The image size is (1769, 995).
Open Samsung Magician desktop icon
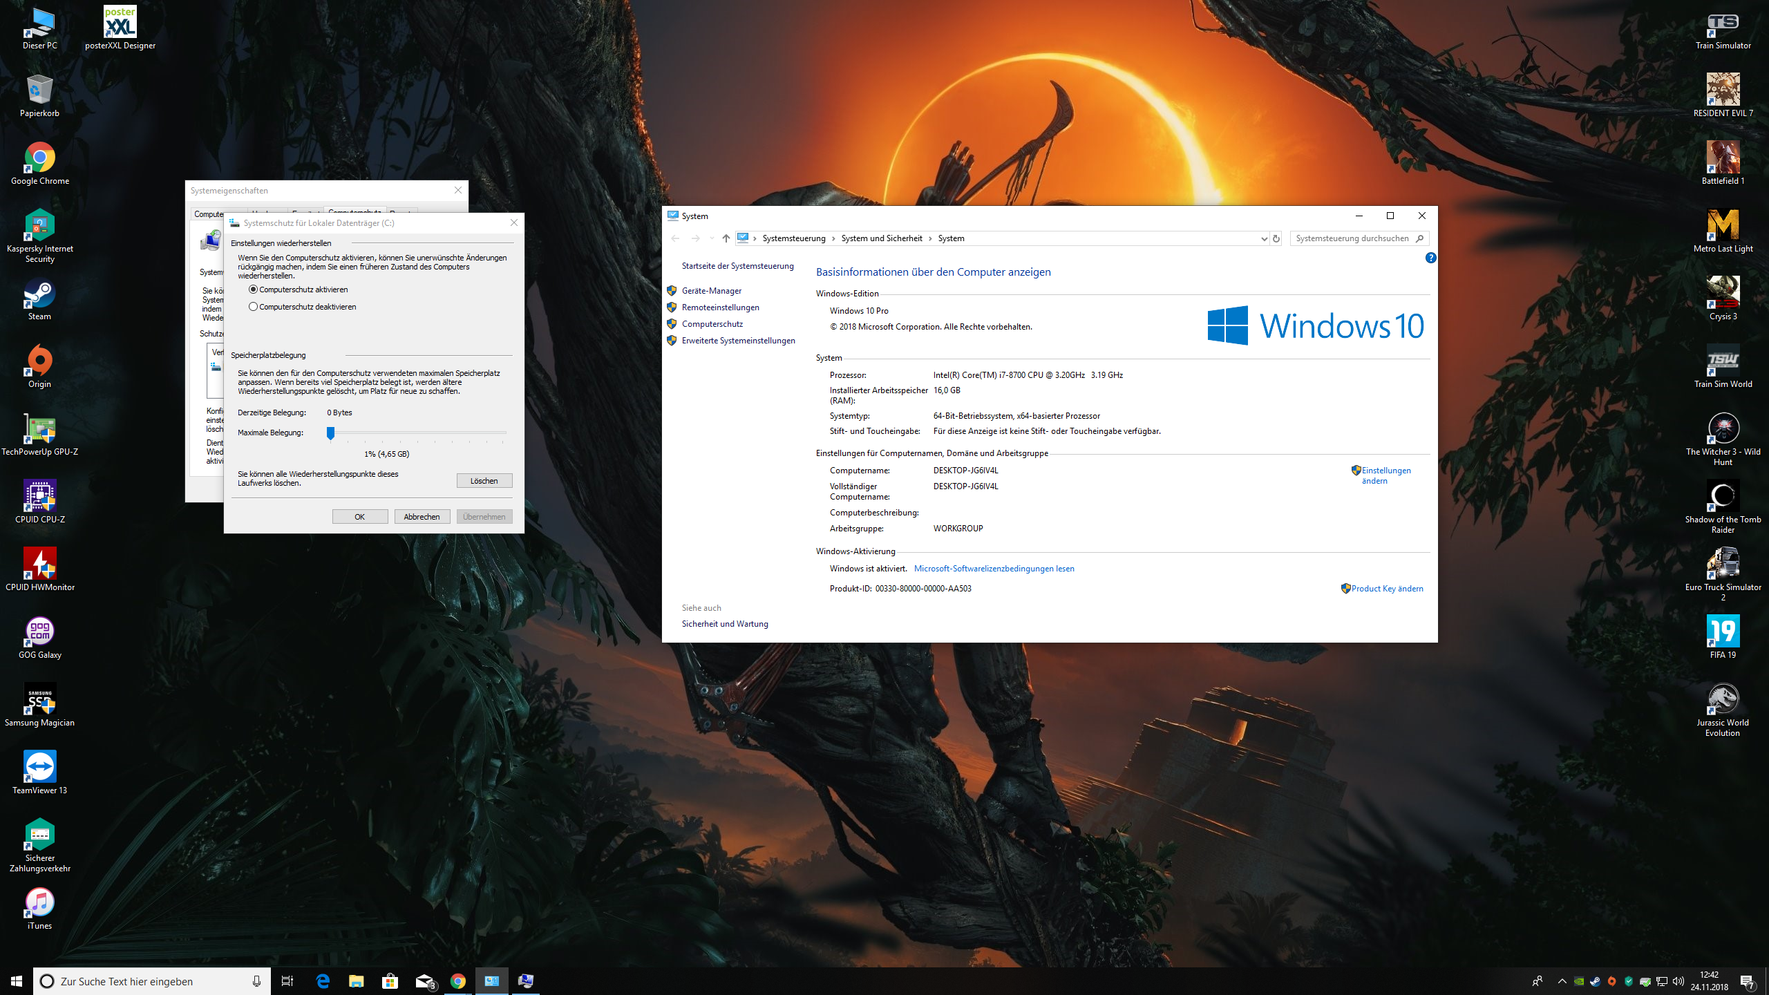tap(39, 705)
